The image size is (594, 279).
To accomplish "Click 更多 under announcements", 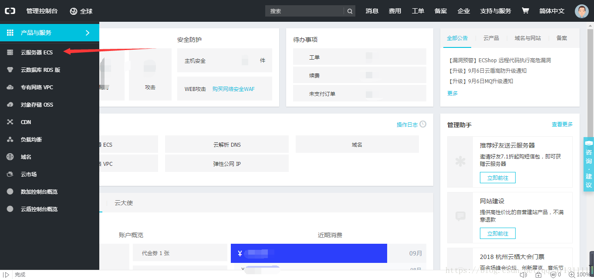I will (452, 93).
